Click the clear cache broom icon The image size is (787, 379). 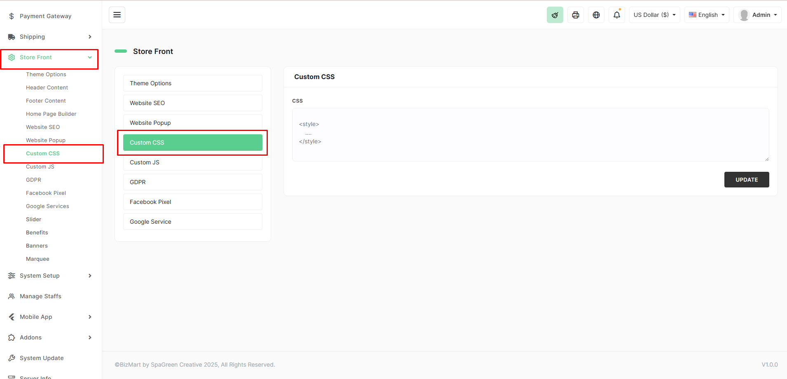tap(555, 14)
